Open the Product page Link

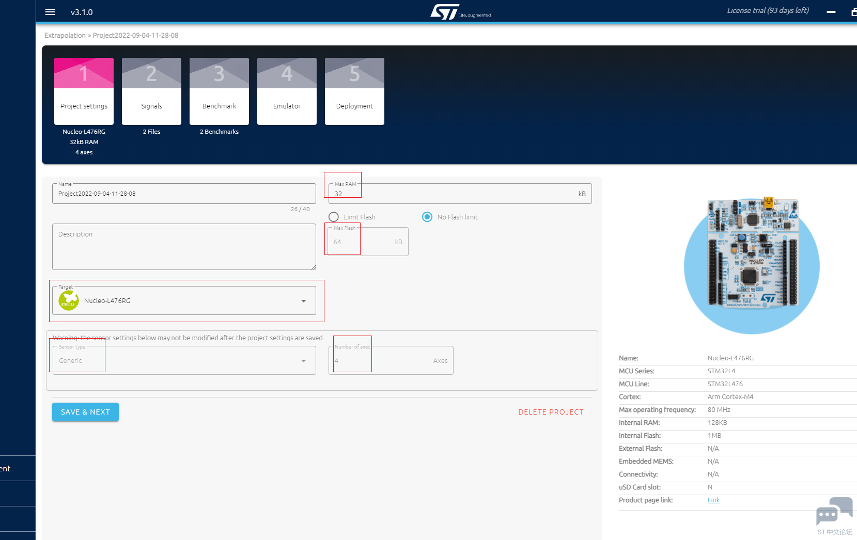click(x=713, y=500)
